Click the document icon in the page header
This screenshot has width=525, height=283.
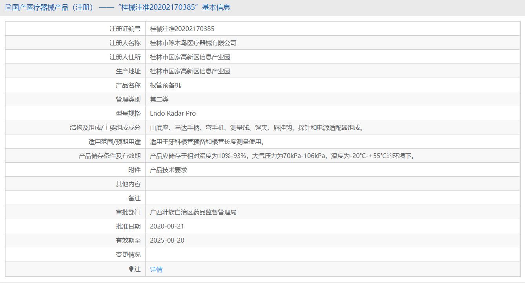(8, 7)
